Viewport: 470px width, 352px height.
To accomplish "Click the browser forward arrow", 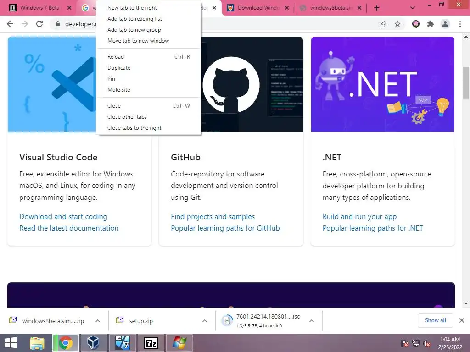I will [x=25, y=24].
